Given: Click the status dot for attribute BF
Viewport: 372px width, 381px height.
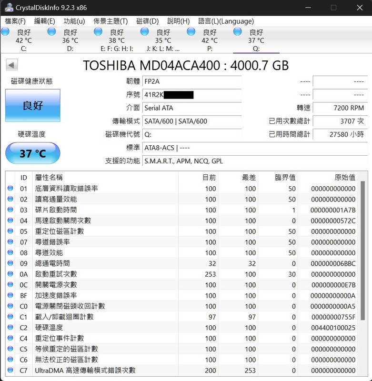Looking at the screenshot, I should tap(10, 295).
